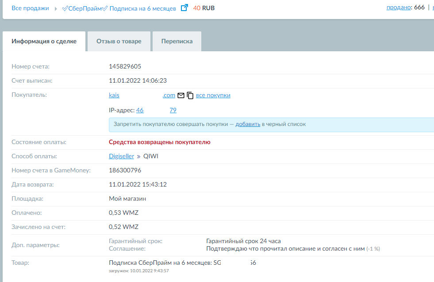This screenshot has height=282, width=434.
Task: Click the breadcrumb arrow after Все продажи
Action: click(x=56, y=8)
